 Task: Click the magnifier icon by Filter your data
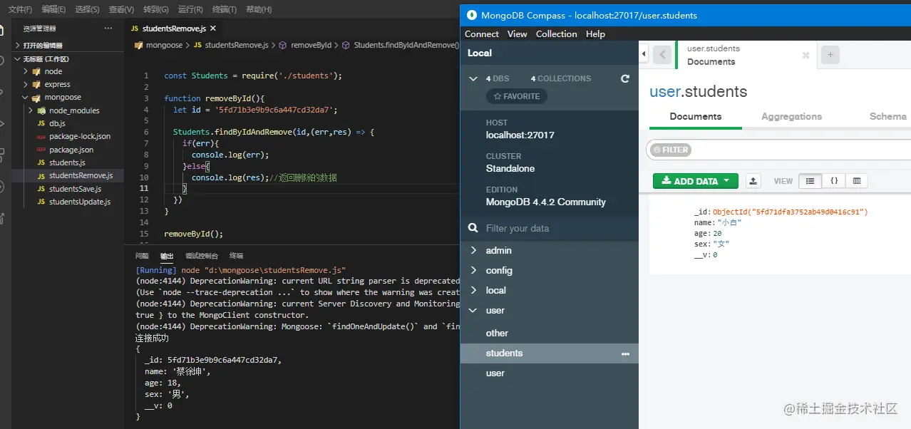(x=473, y=228)
